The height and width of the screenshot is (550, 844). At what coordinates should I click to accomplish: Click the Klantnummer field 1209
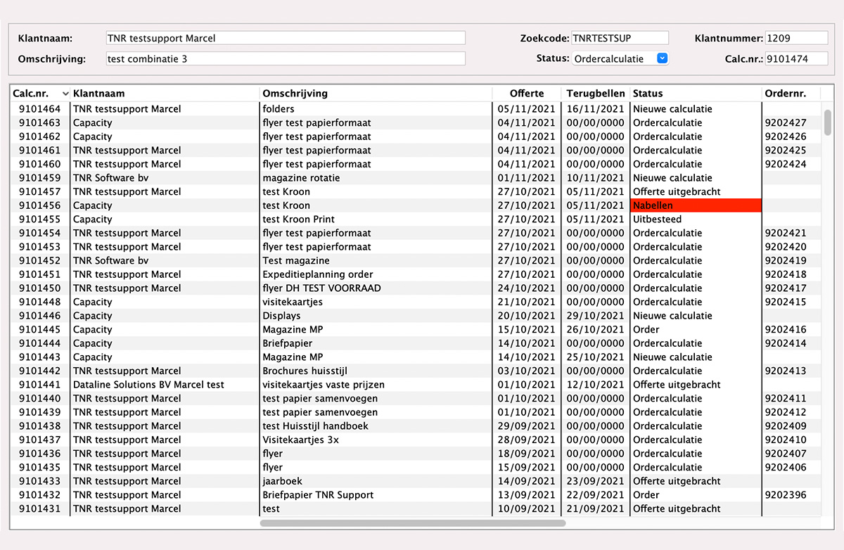797,38
